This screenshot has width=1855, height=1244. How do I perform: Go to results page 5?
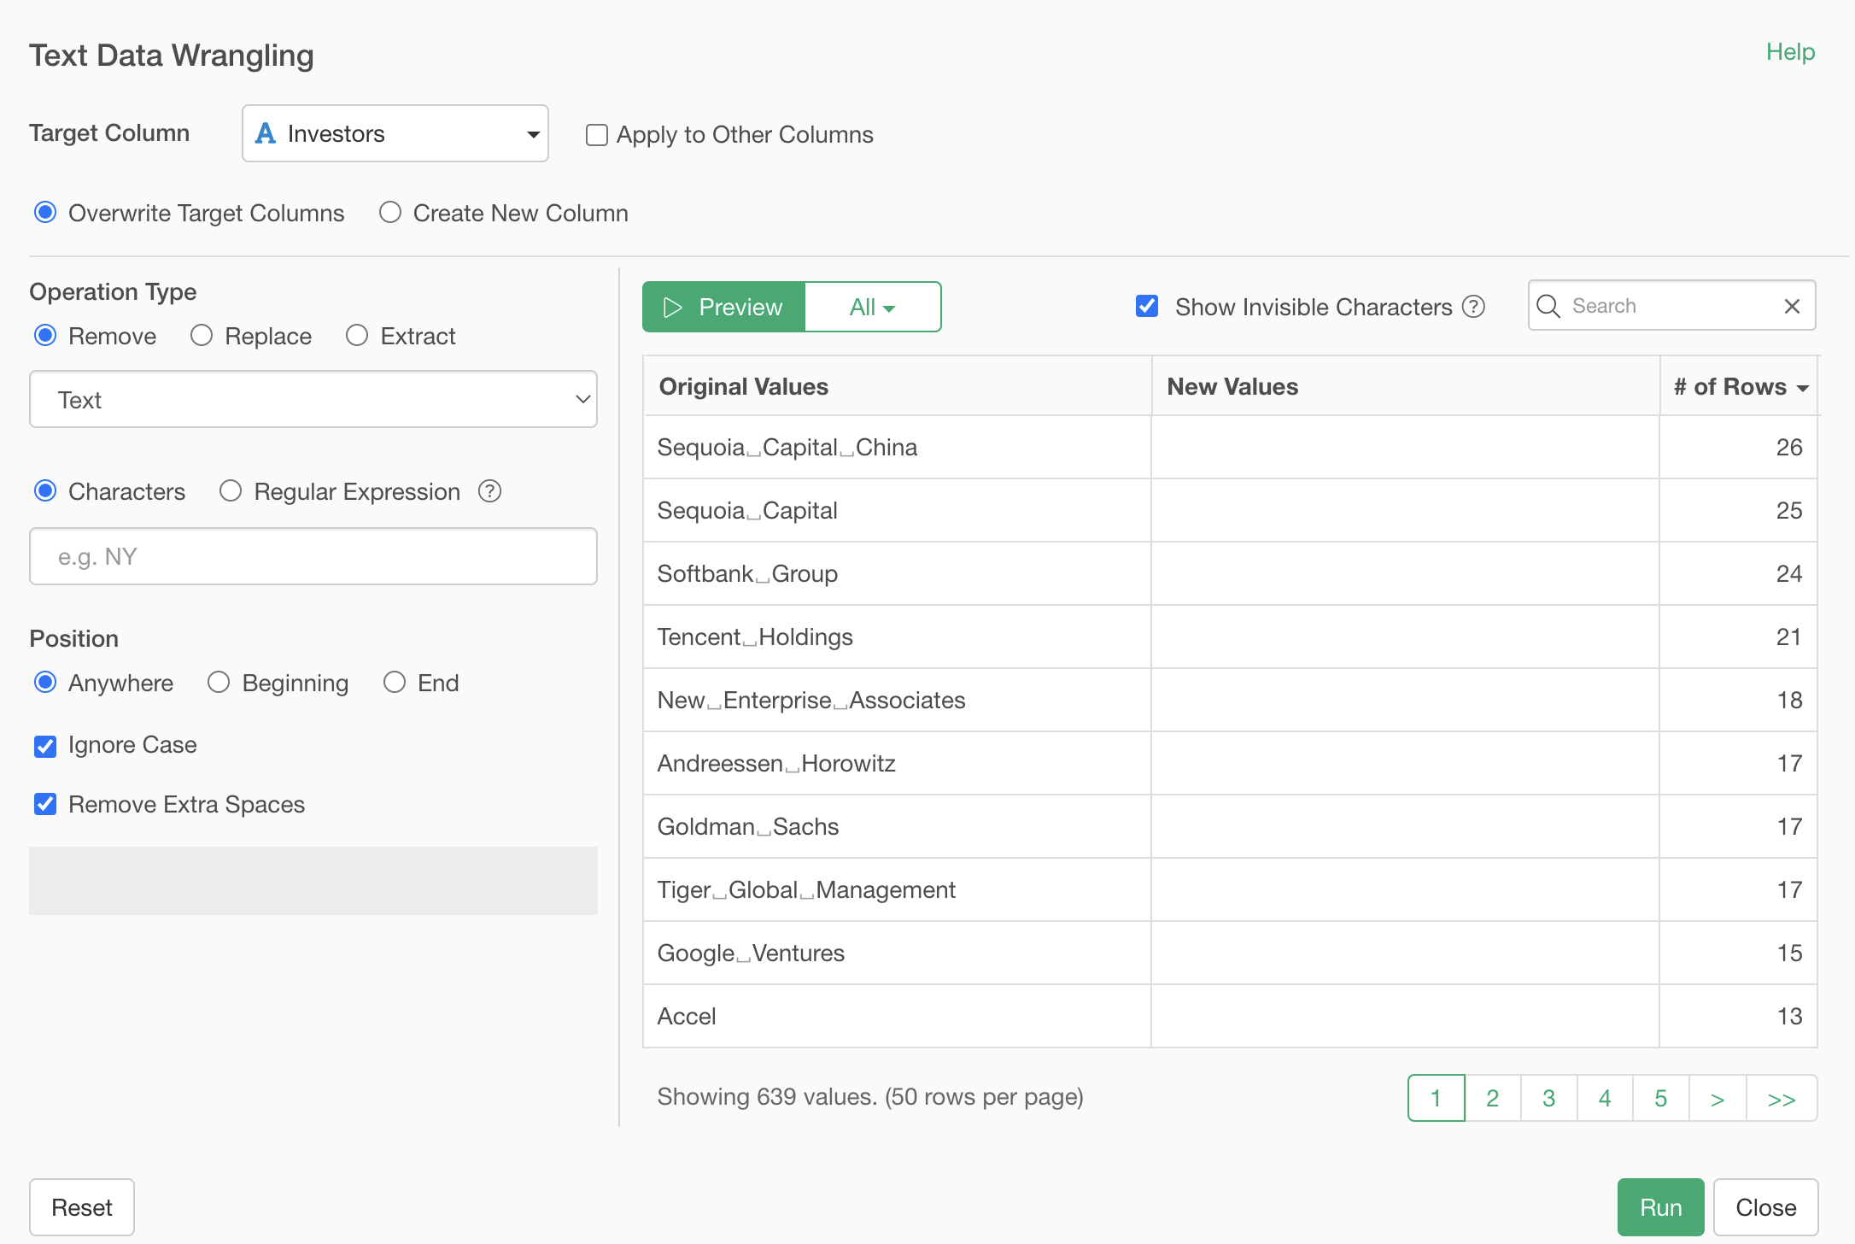click(x=1661, y=1098)
